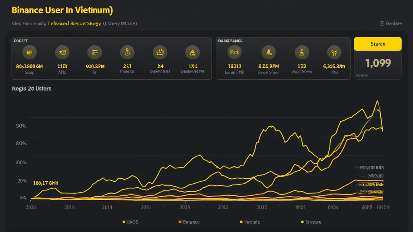Click the 100,17 6Md chart annotation
413x232 pixels.
coord(46,183)
